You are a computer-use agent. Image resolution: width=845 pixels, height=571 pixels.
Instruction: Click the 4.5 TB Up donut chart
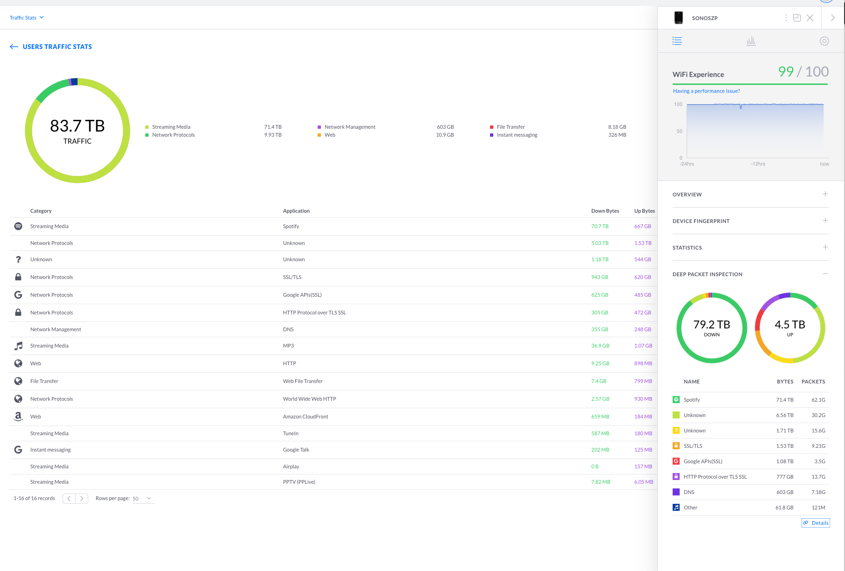pyautogui.click(x=790, y=328)
